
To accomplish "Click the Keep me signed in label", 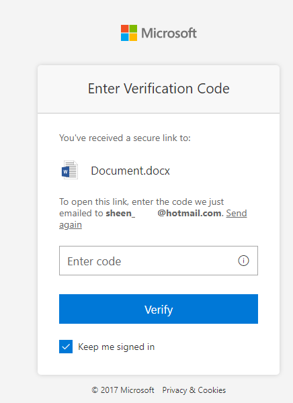I will pos(116,347).
